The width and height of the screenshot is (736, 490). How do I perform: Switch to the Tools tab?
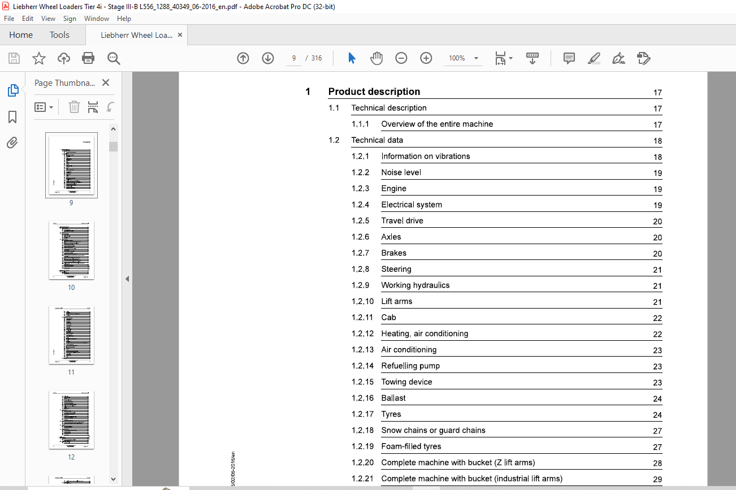click(59, 35)
